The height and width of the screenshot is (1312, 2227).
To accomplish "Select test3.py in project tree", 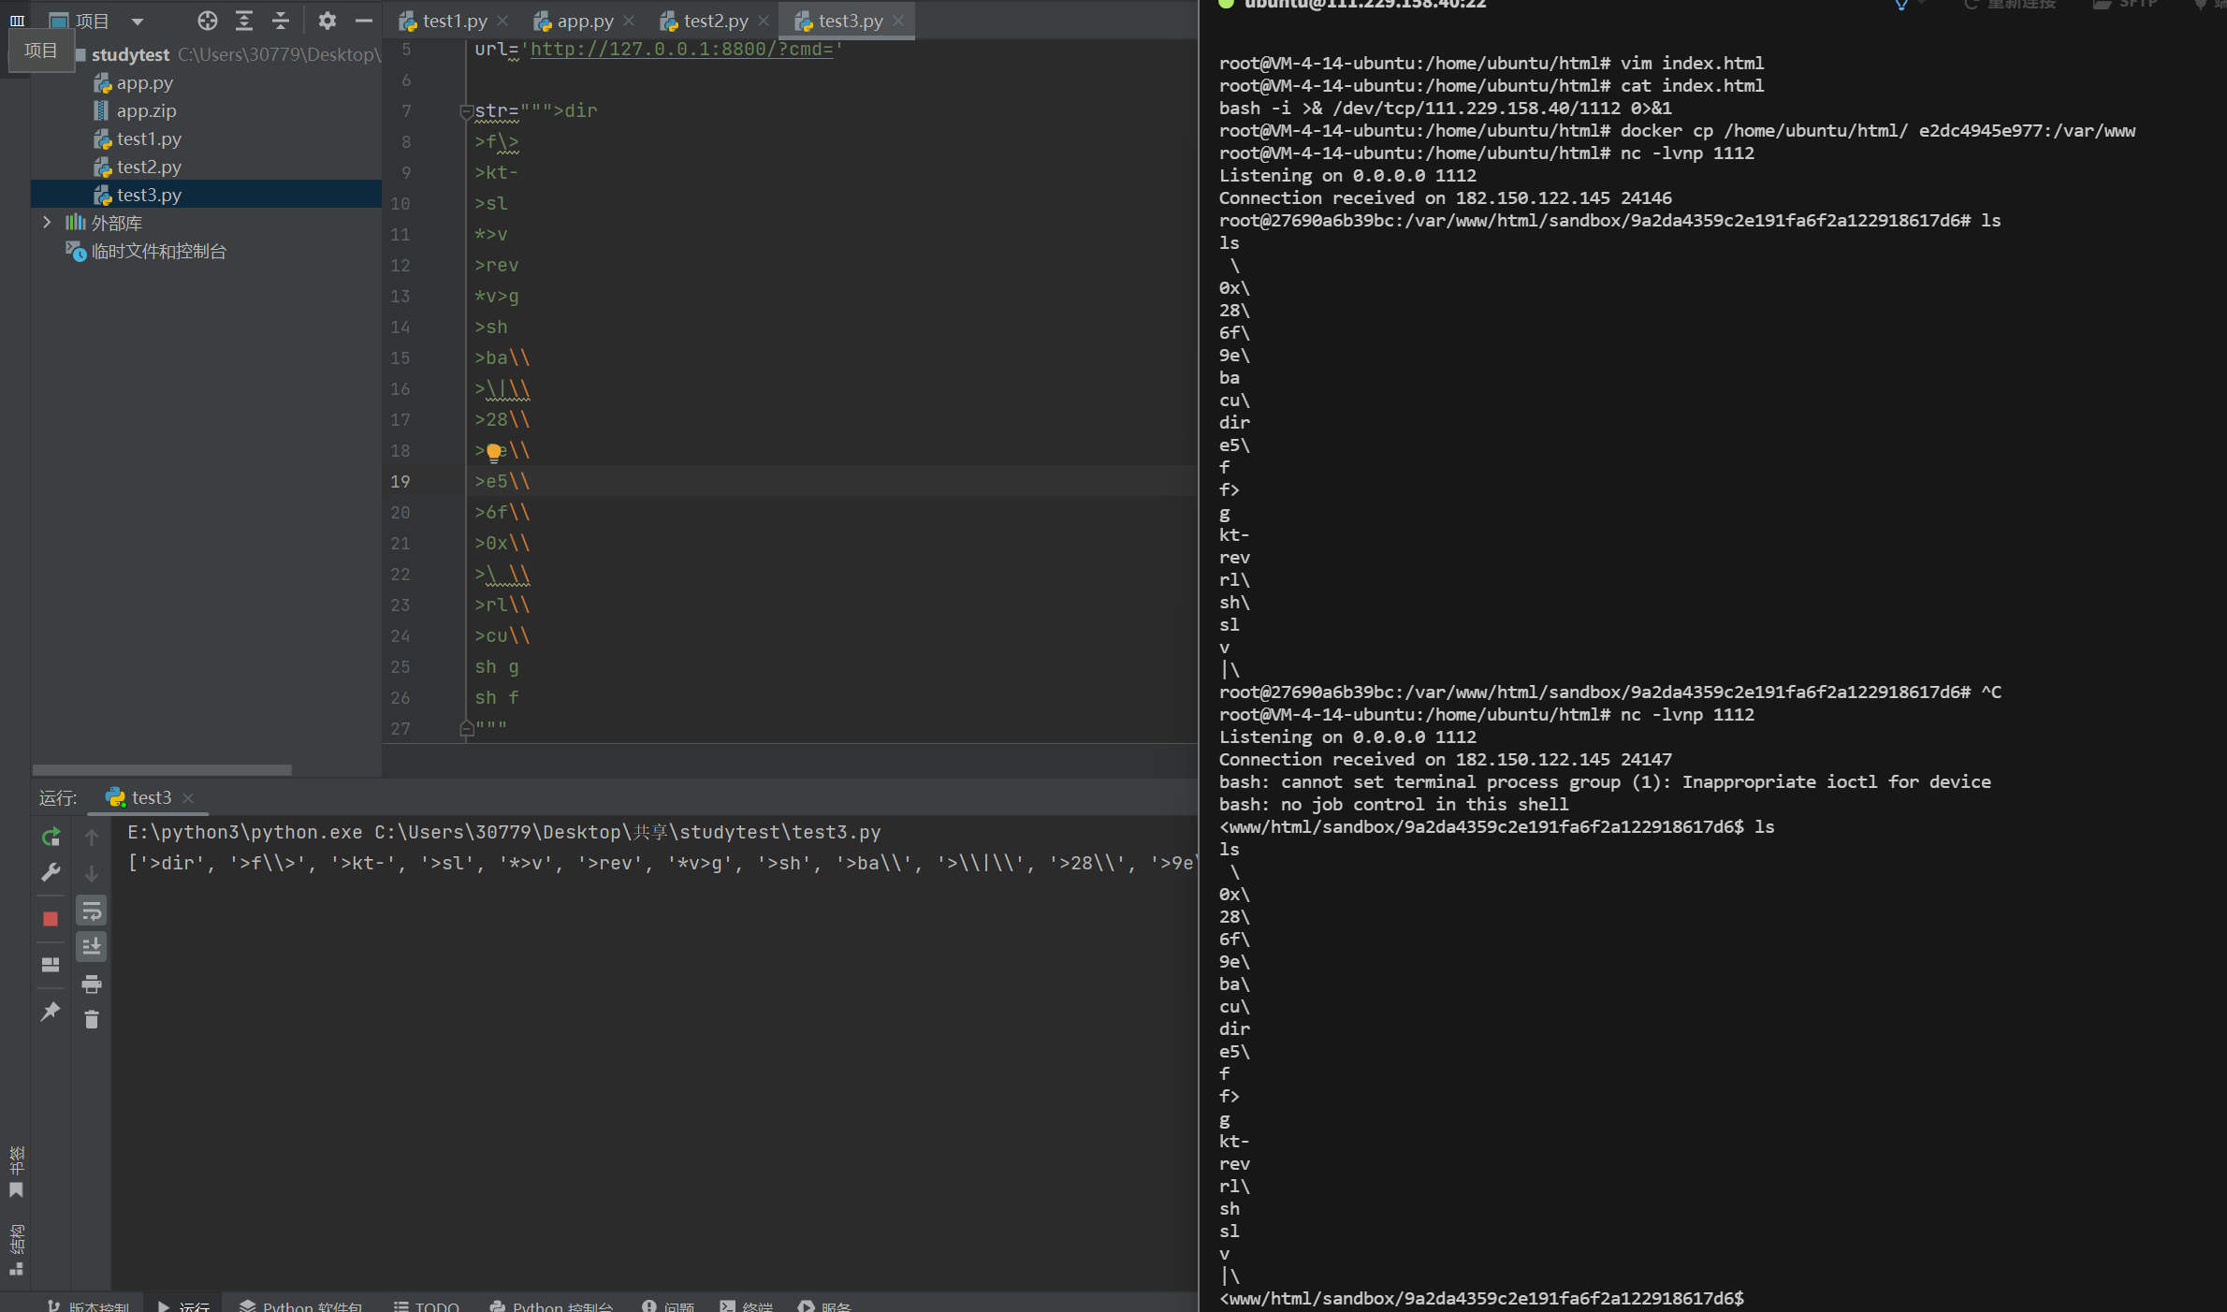I will point(149,195).
